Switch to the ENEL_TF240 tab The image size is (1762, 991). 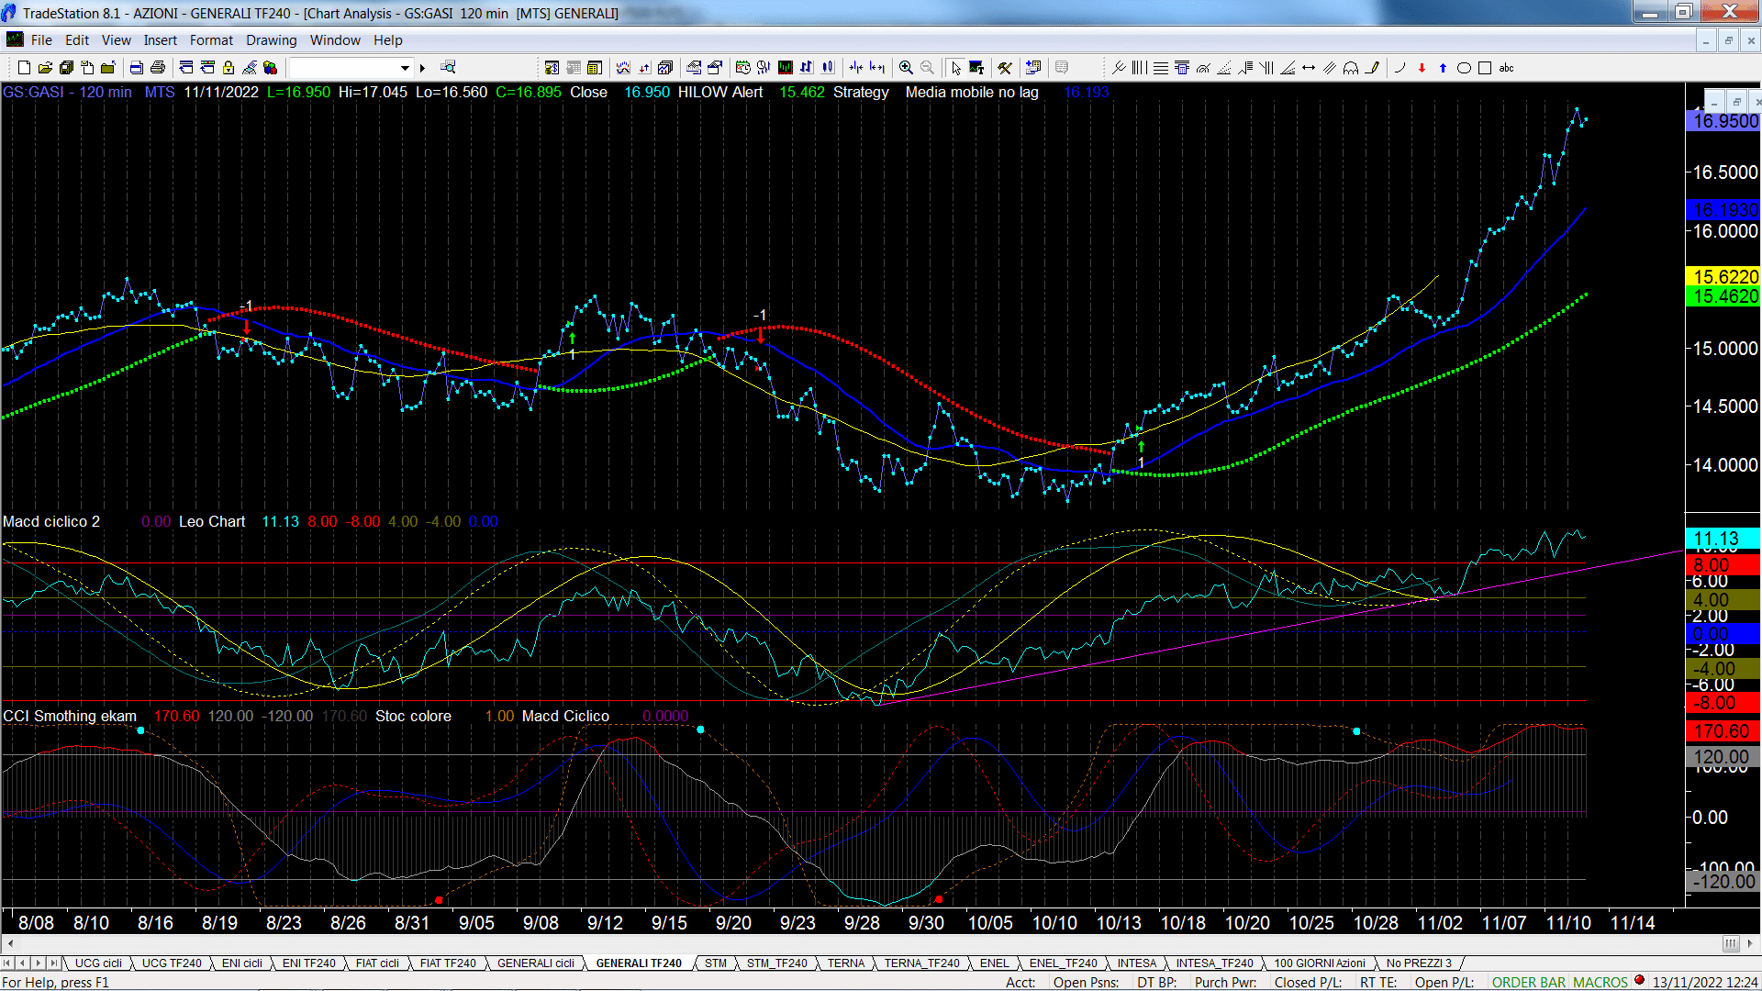(1063, 963)
